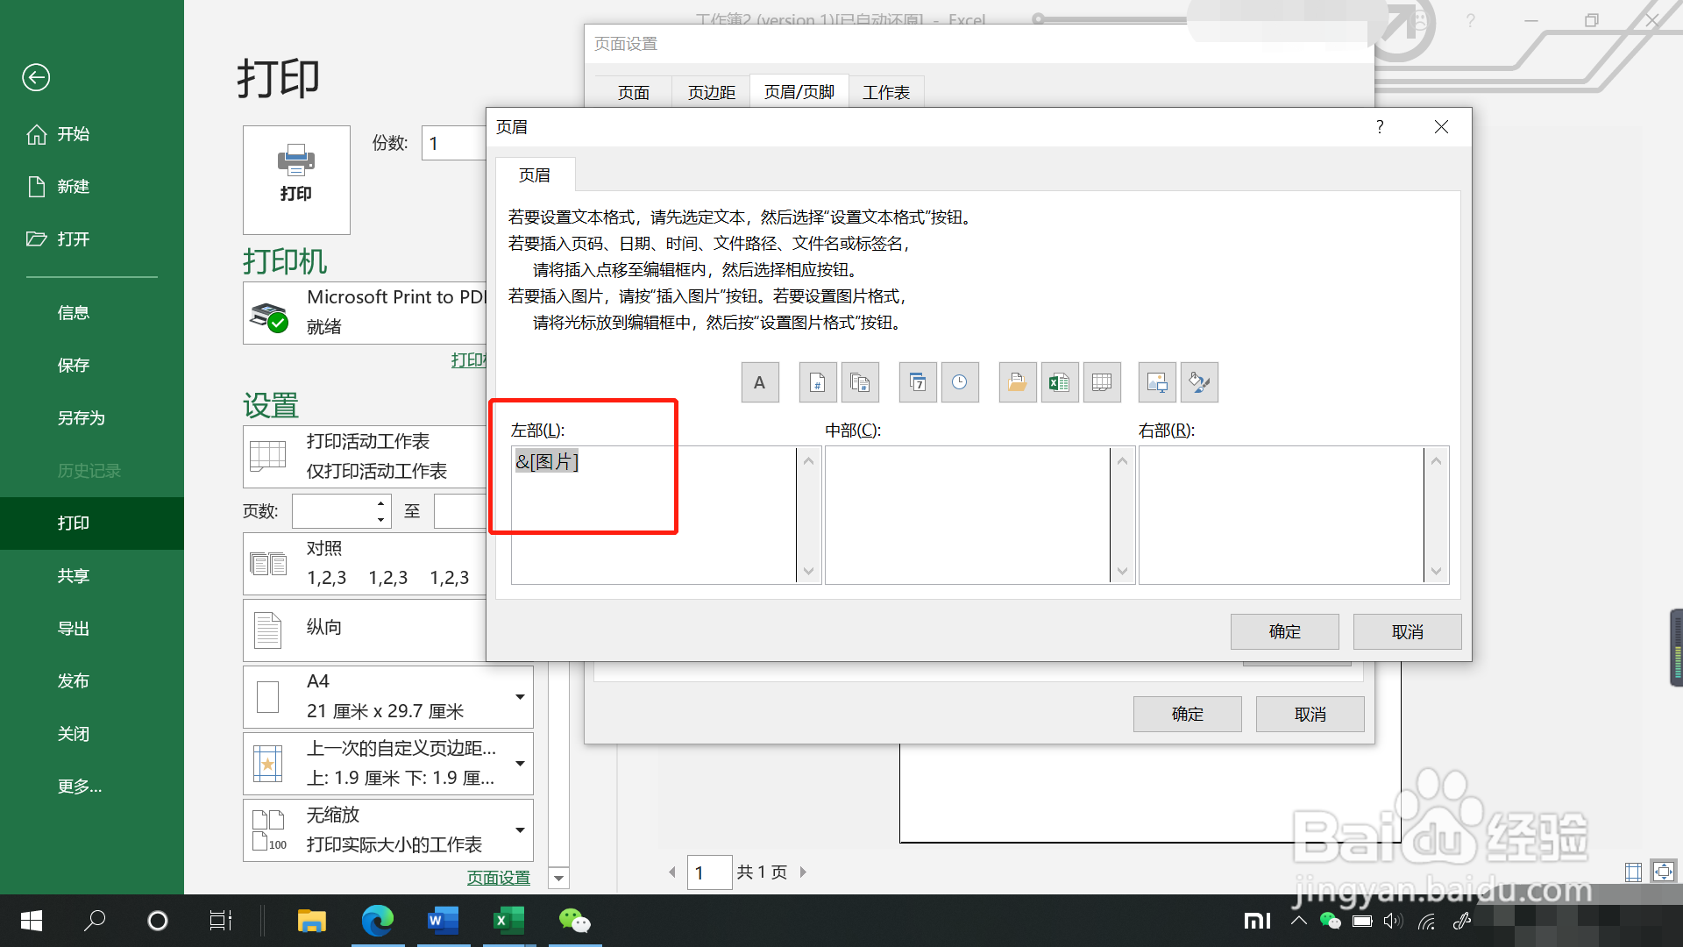Insert file name Excel icon
1683x947 pixels.
pyautogui.click(x=1059, y=382)
